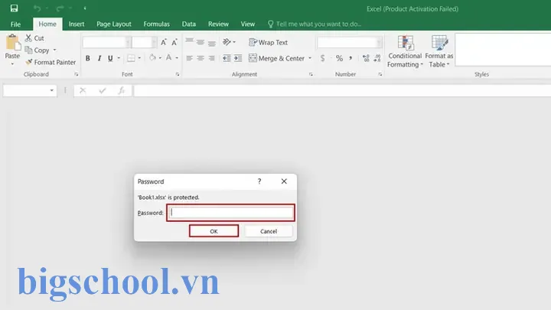This screenshot has height=310, width=551.
Task: Click the Bottom Align icon
Action: [x=211, y=42]
